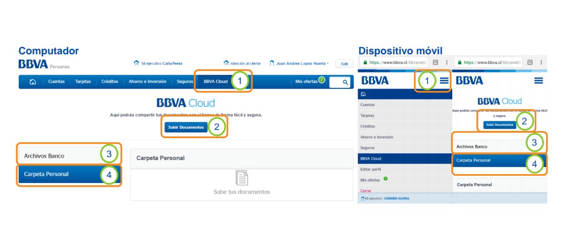Go to the desktop home icon in the nav bar
This screenshot has width=565, height=240.
tap(33, 82)
